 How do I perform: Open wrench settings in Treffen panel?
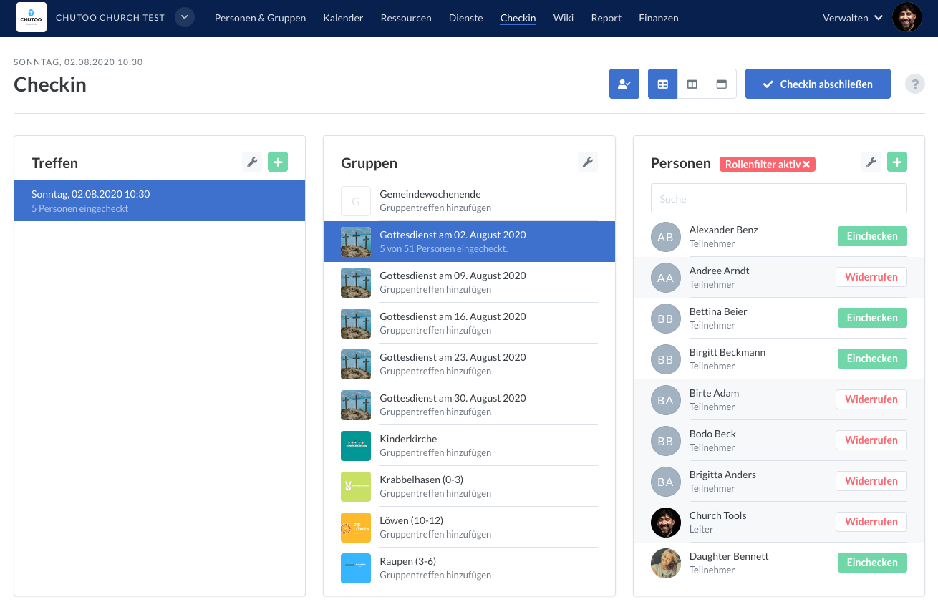(x=252, y=162)
